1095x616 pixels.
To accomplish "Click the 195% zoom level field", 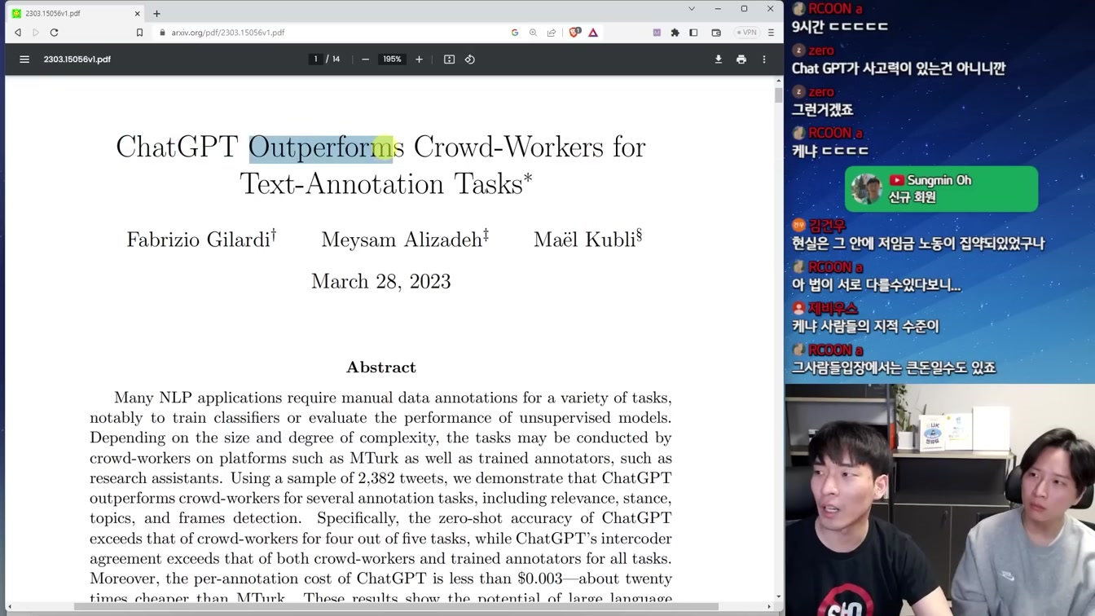I will [392, 59].
